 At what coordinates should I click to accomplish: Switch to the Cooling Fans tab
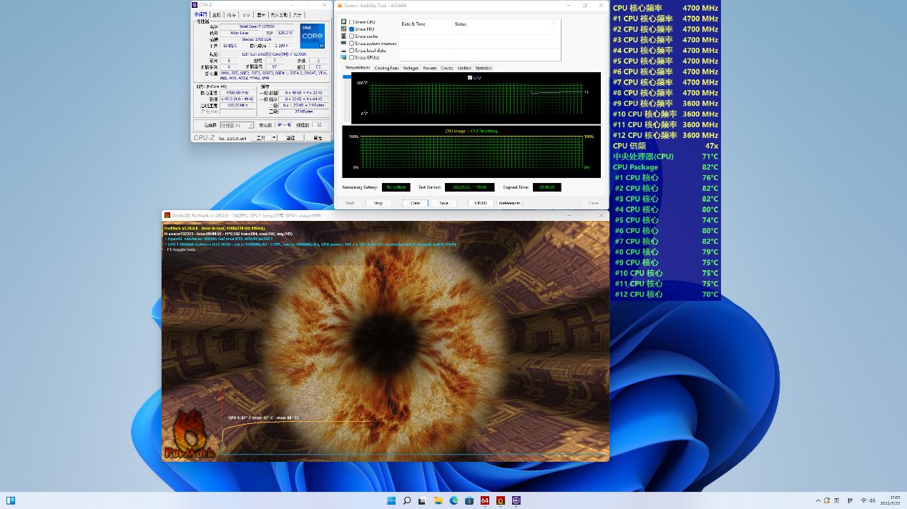point(386,68)
